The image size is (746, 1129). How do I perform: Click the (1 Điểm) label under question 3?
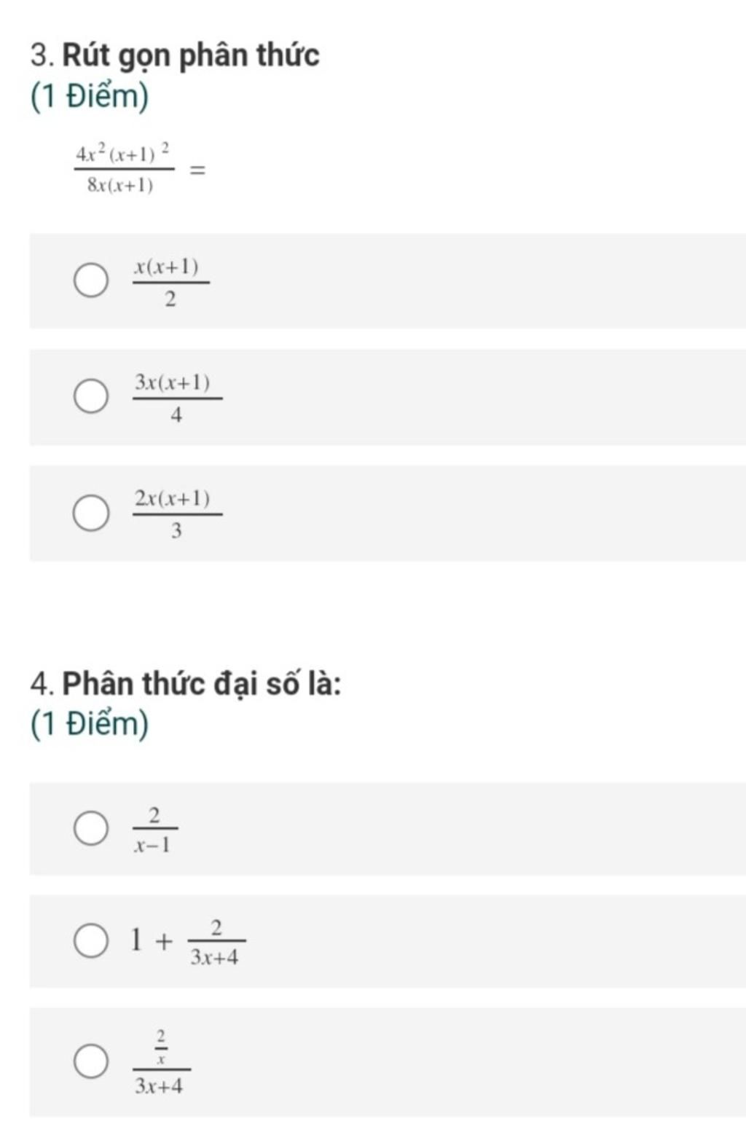point(90,97)
